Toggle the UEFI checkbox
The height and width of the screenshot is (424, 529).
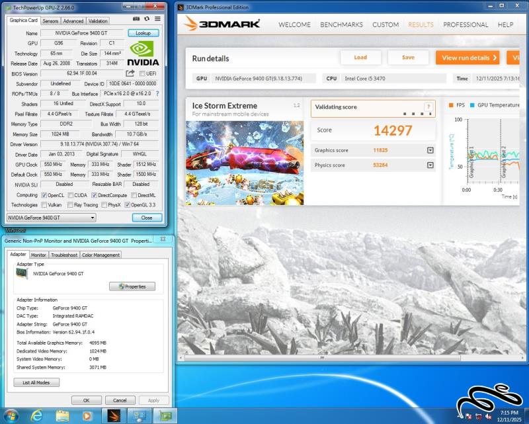[142, 74]
